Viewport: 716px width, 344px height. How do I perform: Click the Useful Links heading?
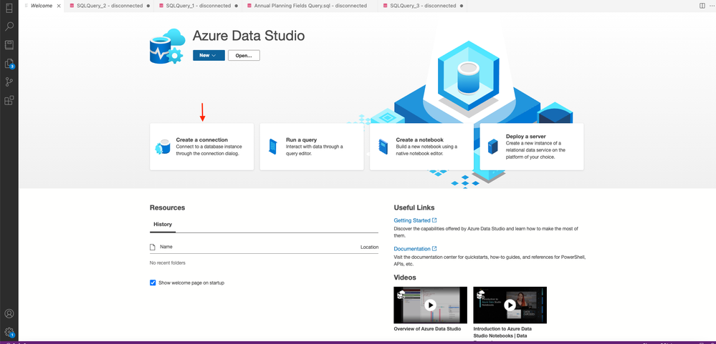pos(414,208)
